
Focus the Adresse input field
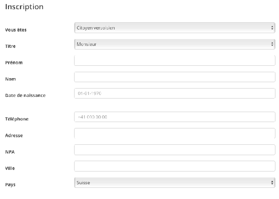175,133
